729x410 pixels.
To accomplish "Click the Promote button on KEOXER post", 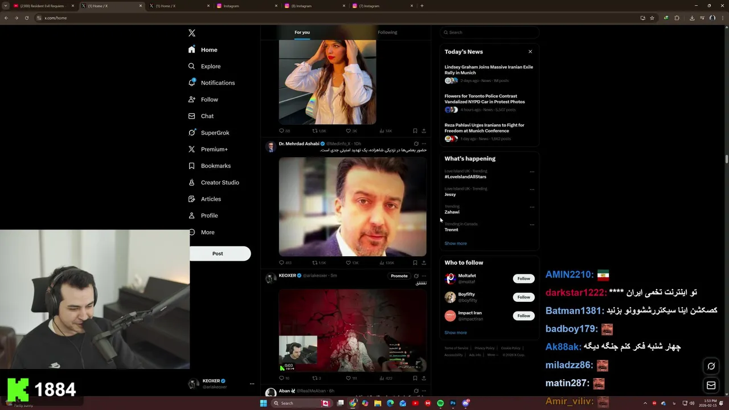I will coord(399,276).
